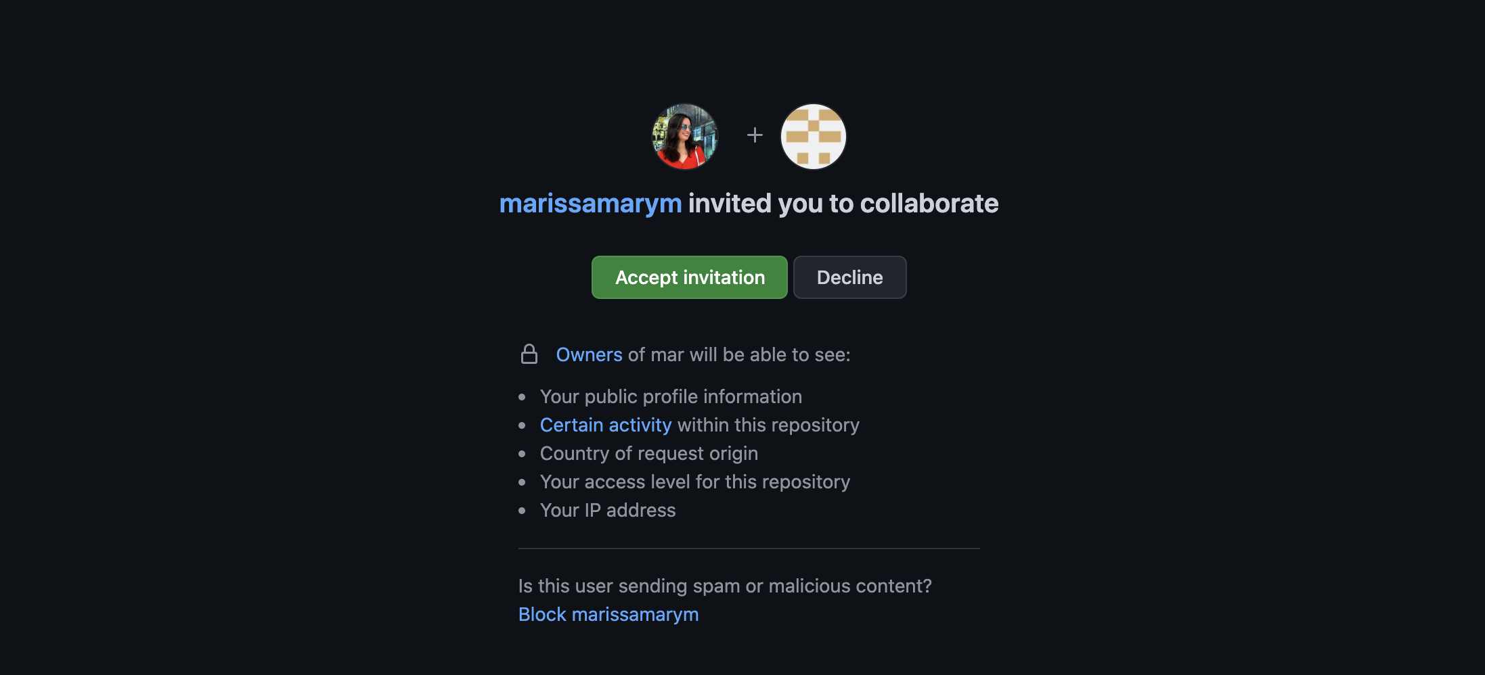The width and height of the screenshot is (1485, 675).
Task: Click the 'Your public profile information' list item
Action: tap(671, 396)
